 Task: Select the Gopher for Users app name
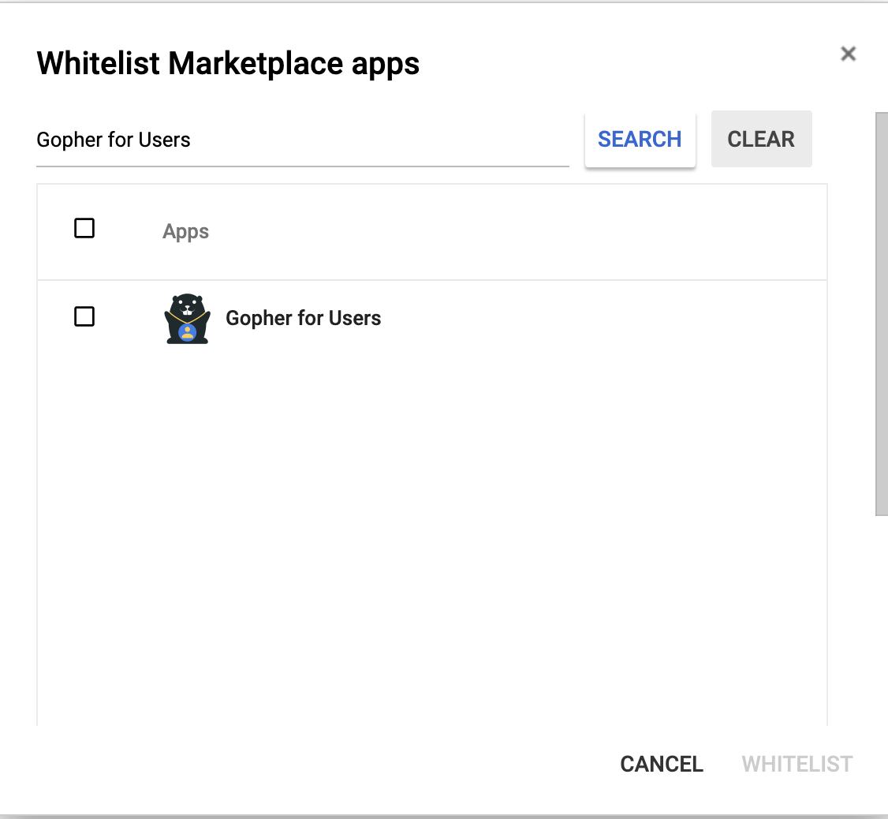coord(303,318)
